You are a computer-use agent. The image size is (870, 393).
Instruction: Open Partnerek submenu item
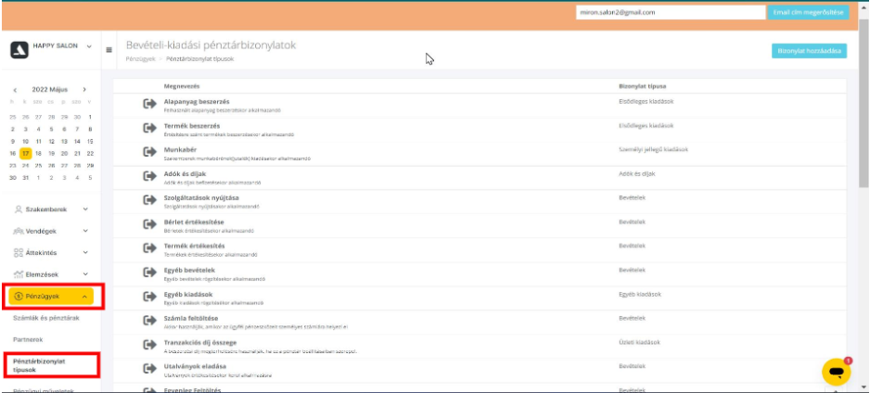tap(28, 339)
